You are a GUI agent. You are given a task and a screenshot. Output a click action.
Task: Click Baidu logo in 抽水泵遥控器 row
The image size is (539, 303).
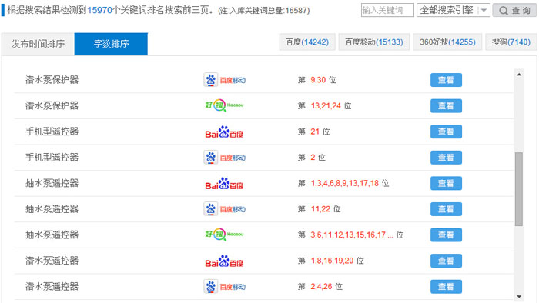tap(224, 184)
